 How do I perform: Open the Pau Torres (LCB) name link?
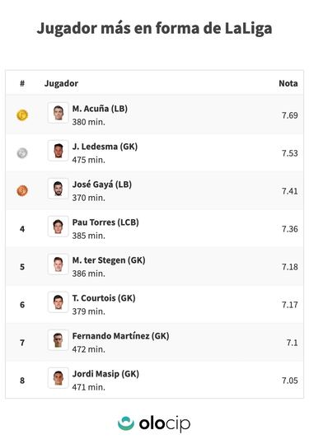[x=105, y=222]
